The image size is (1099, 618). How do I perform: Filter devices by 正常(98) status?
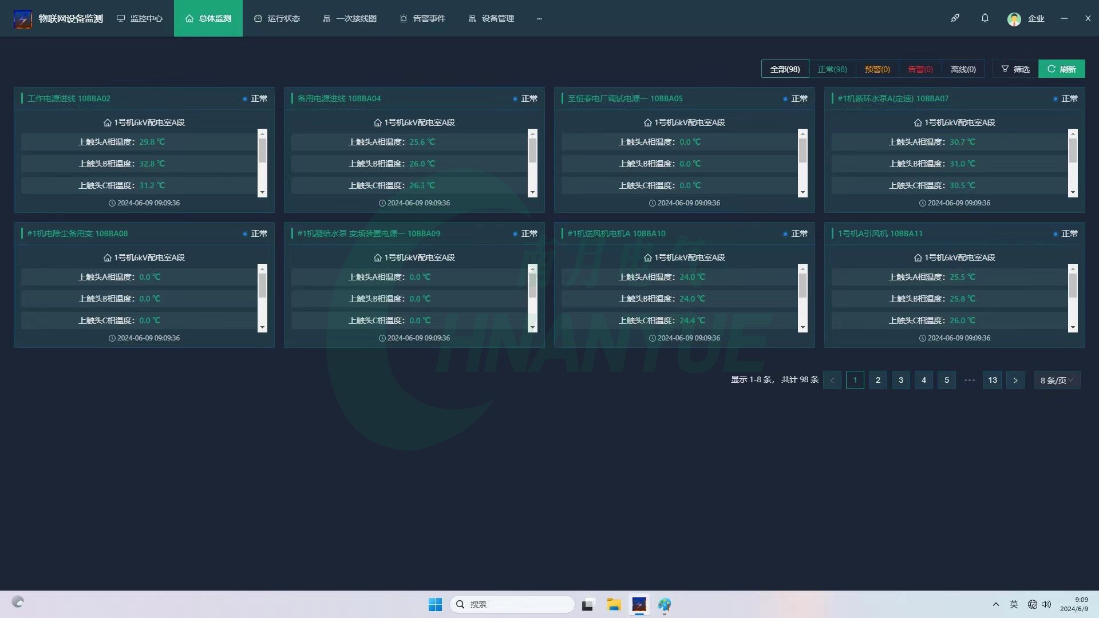[832, 69]
